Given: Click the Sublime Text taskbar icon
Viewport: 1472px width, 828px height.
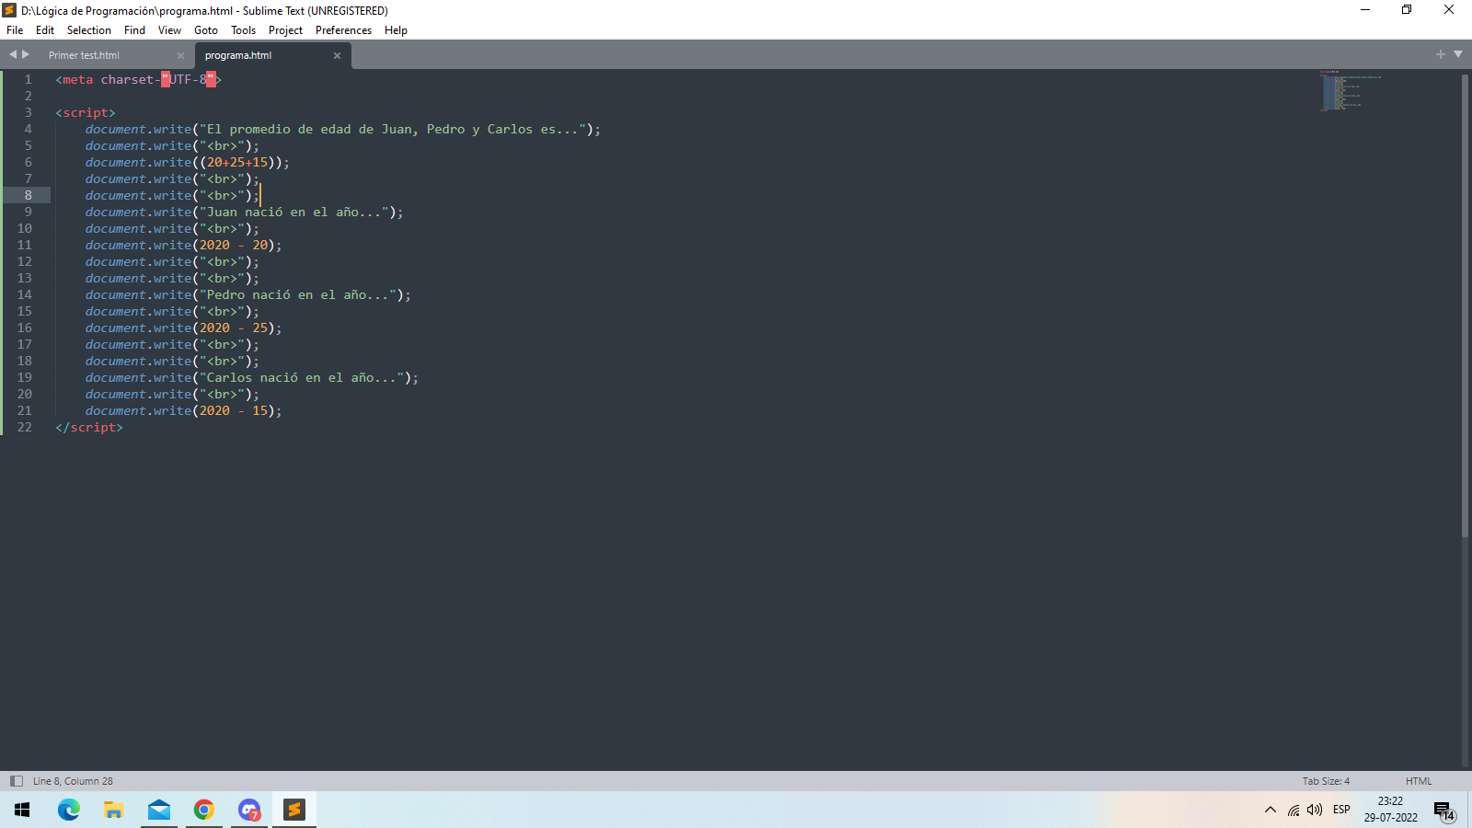Looking at the screenshot, I should click(294, 810).
